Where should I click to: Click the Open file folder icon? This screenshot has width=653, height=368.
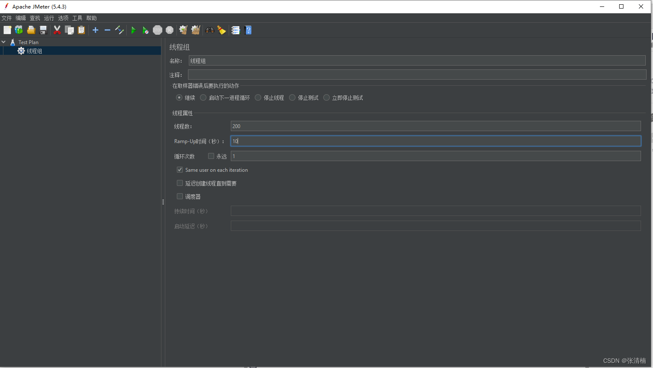(31, 30)
